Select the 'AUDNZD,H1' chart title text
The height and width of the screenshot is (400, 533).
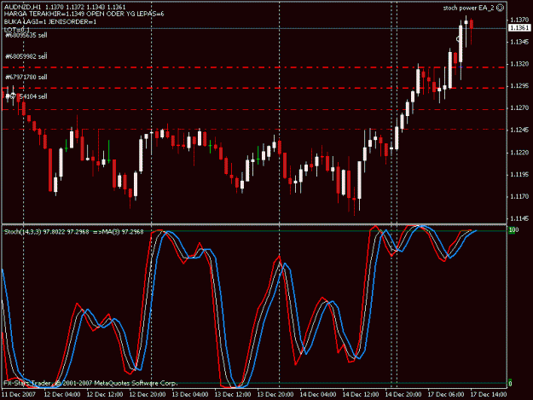point(22,7)
